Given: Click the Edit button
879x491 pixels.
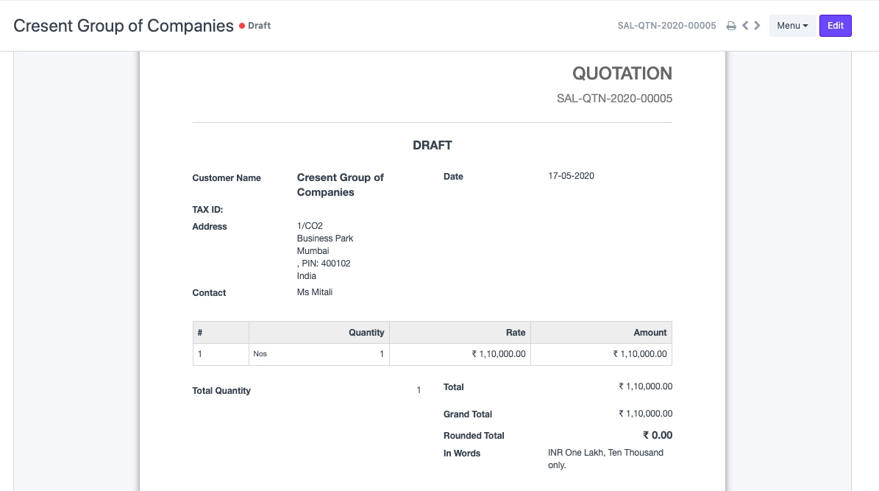Looking at the screenshot, I should click(835, 26).
